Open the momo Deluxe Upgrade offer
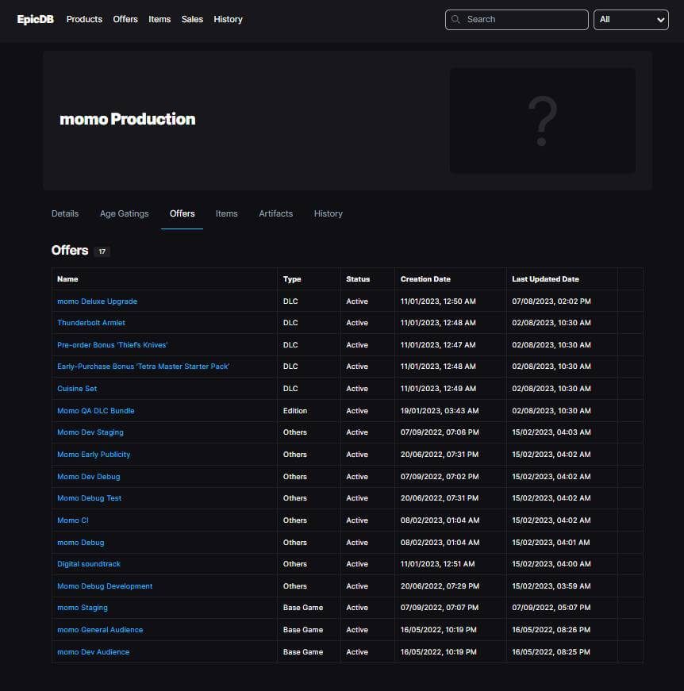The height and width of the screenshot is (691, 684). click(97, 301)
